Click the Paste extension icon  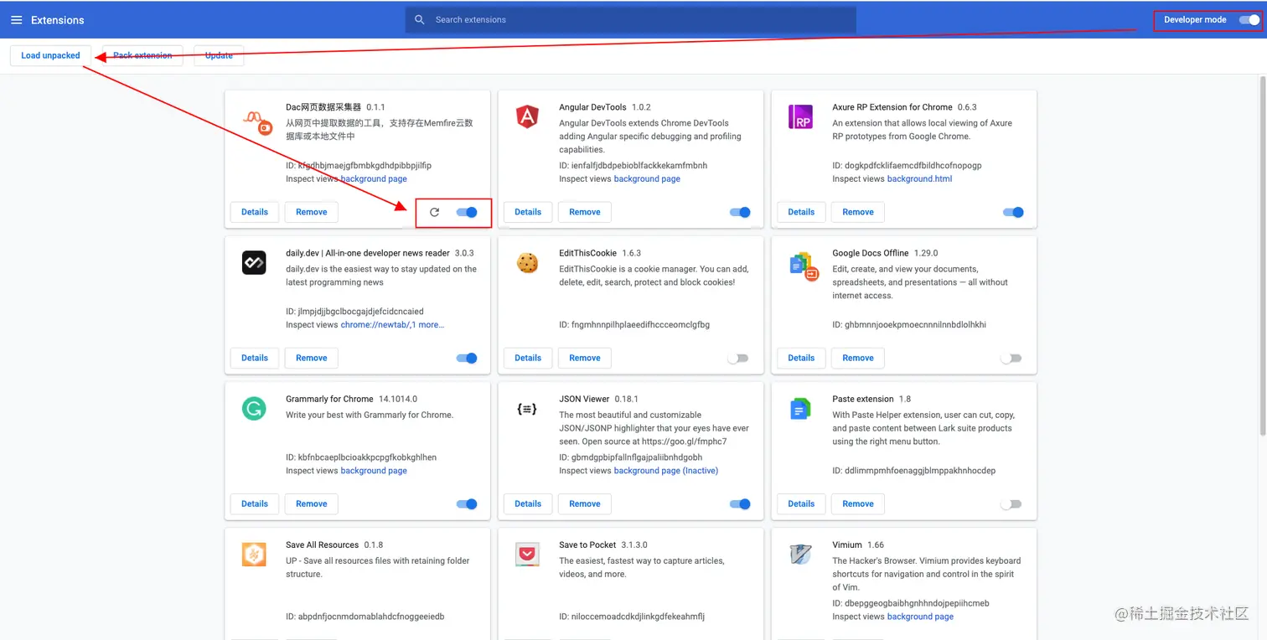tap(800, 408)
